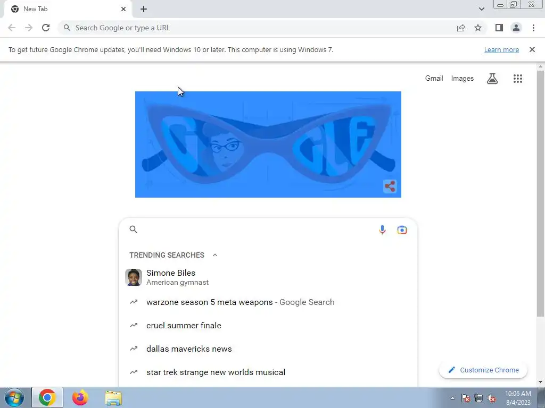Image resolution: width=545 pixels, height=408 pixels.
Task: Click the Google Doodle glasses image
Action: pos(268,144)
